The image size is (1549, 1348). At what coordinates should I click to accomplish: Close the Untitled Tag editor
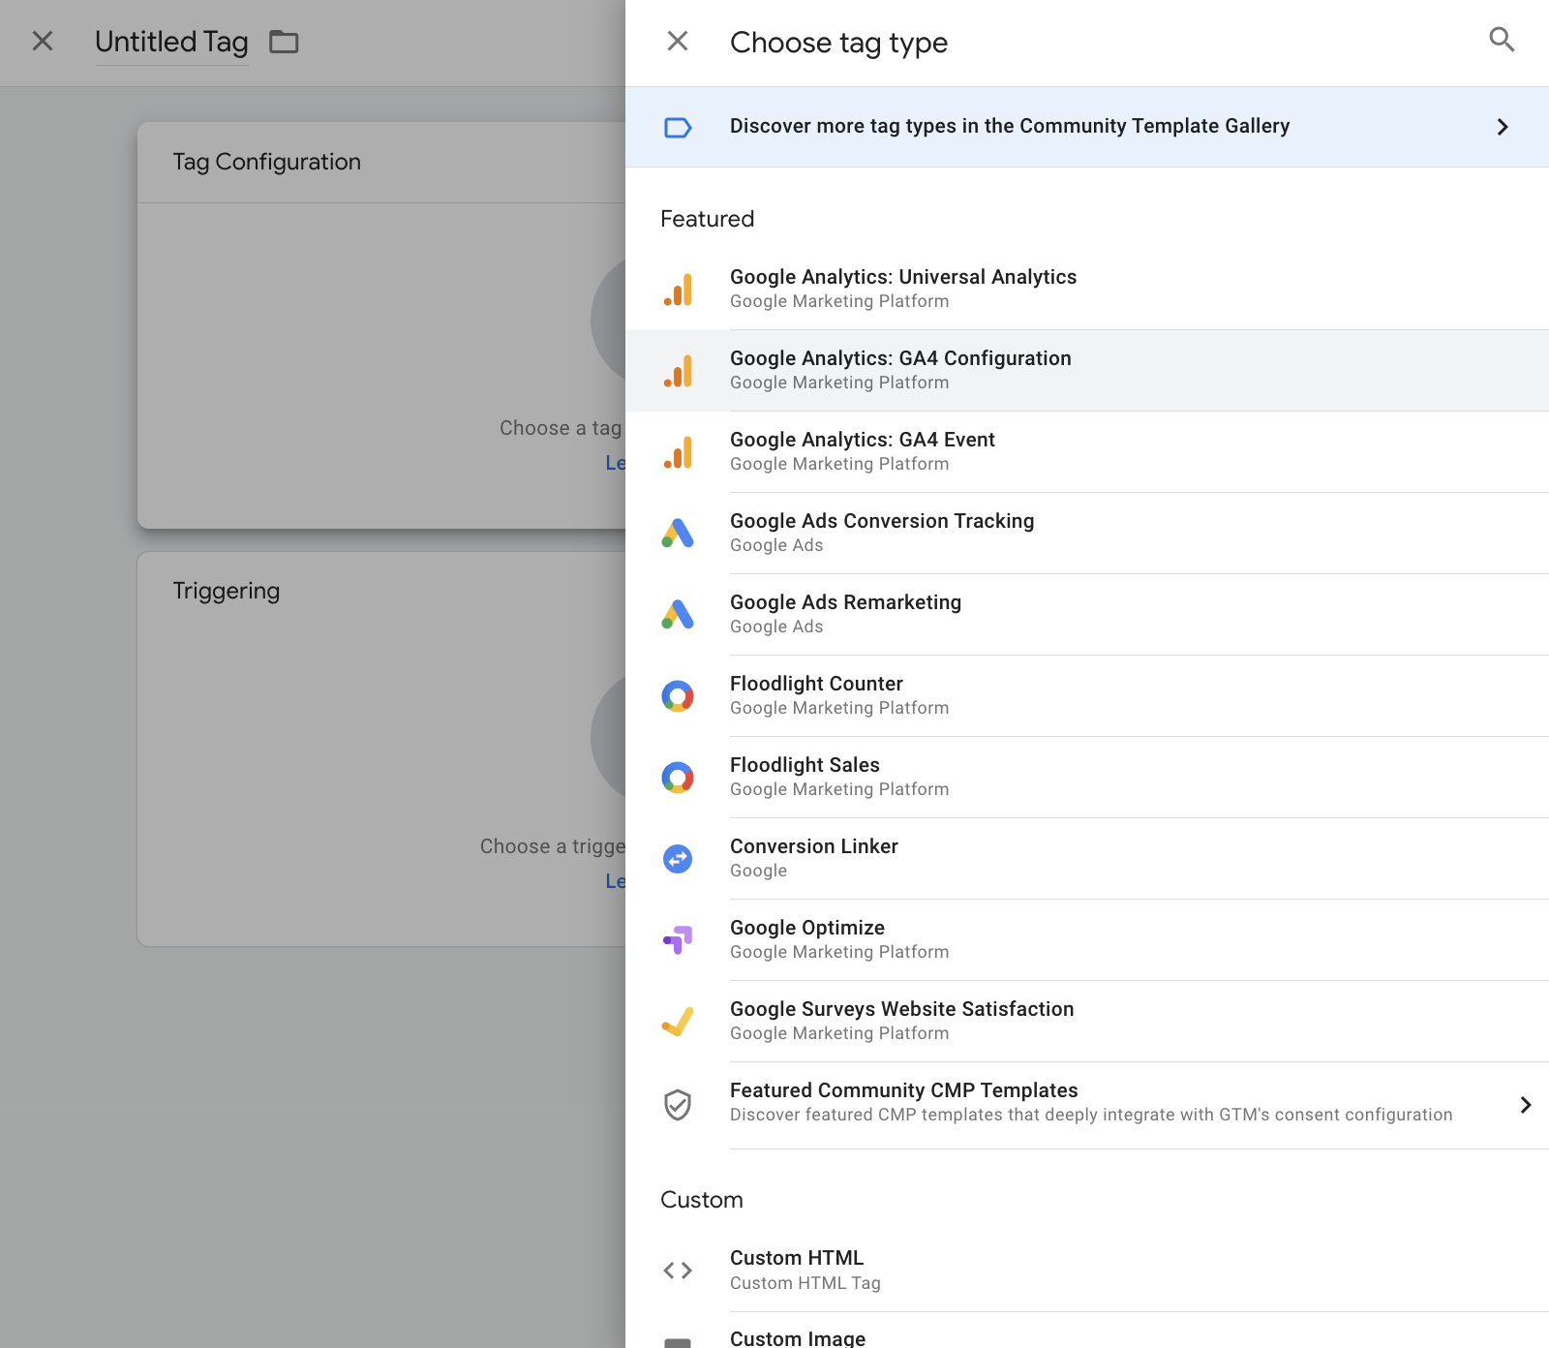[43, 41]
